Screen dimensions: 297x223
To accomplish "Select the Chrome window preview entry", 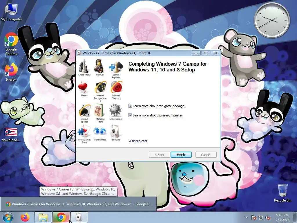I will coord(78,204).
